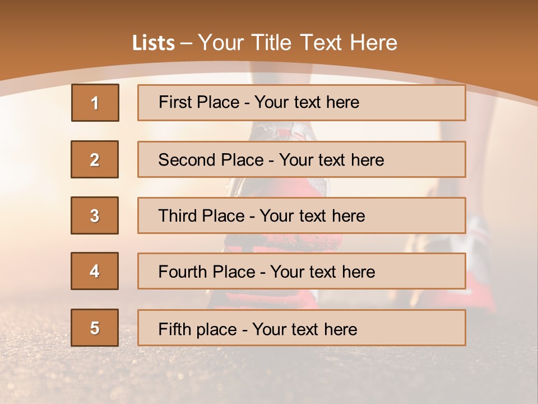Click the word Third in third bar
538x404 pixels.
178,215
